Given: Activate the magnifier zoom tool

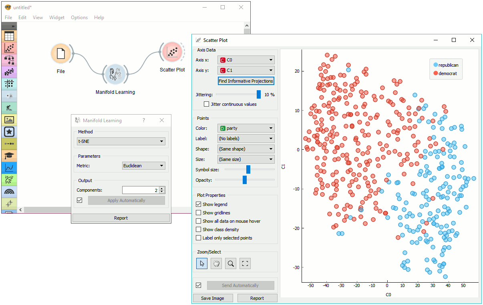Looking at the screenshot, I should (231, 263).
